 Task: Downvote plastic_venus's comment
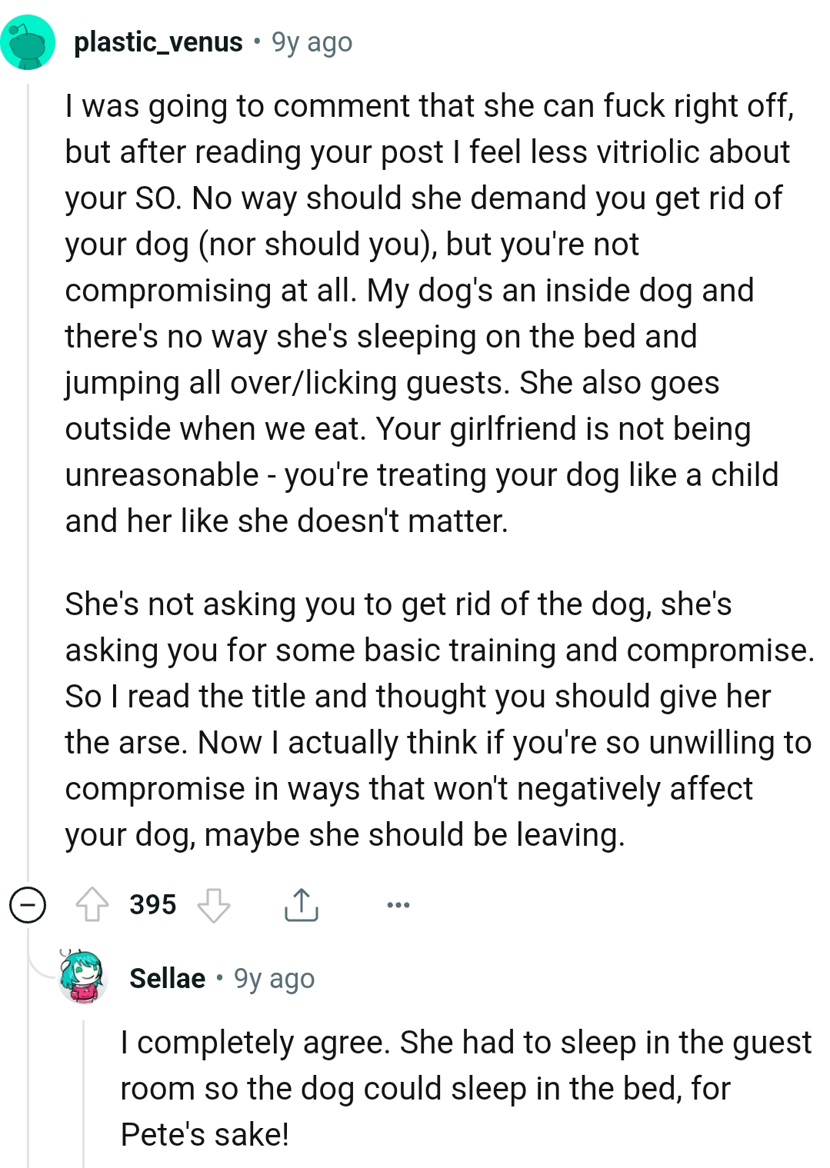(214, 904)
